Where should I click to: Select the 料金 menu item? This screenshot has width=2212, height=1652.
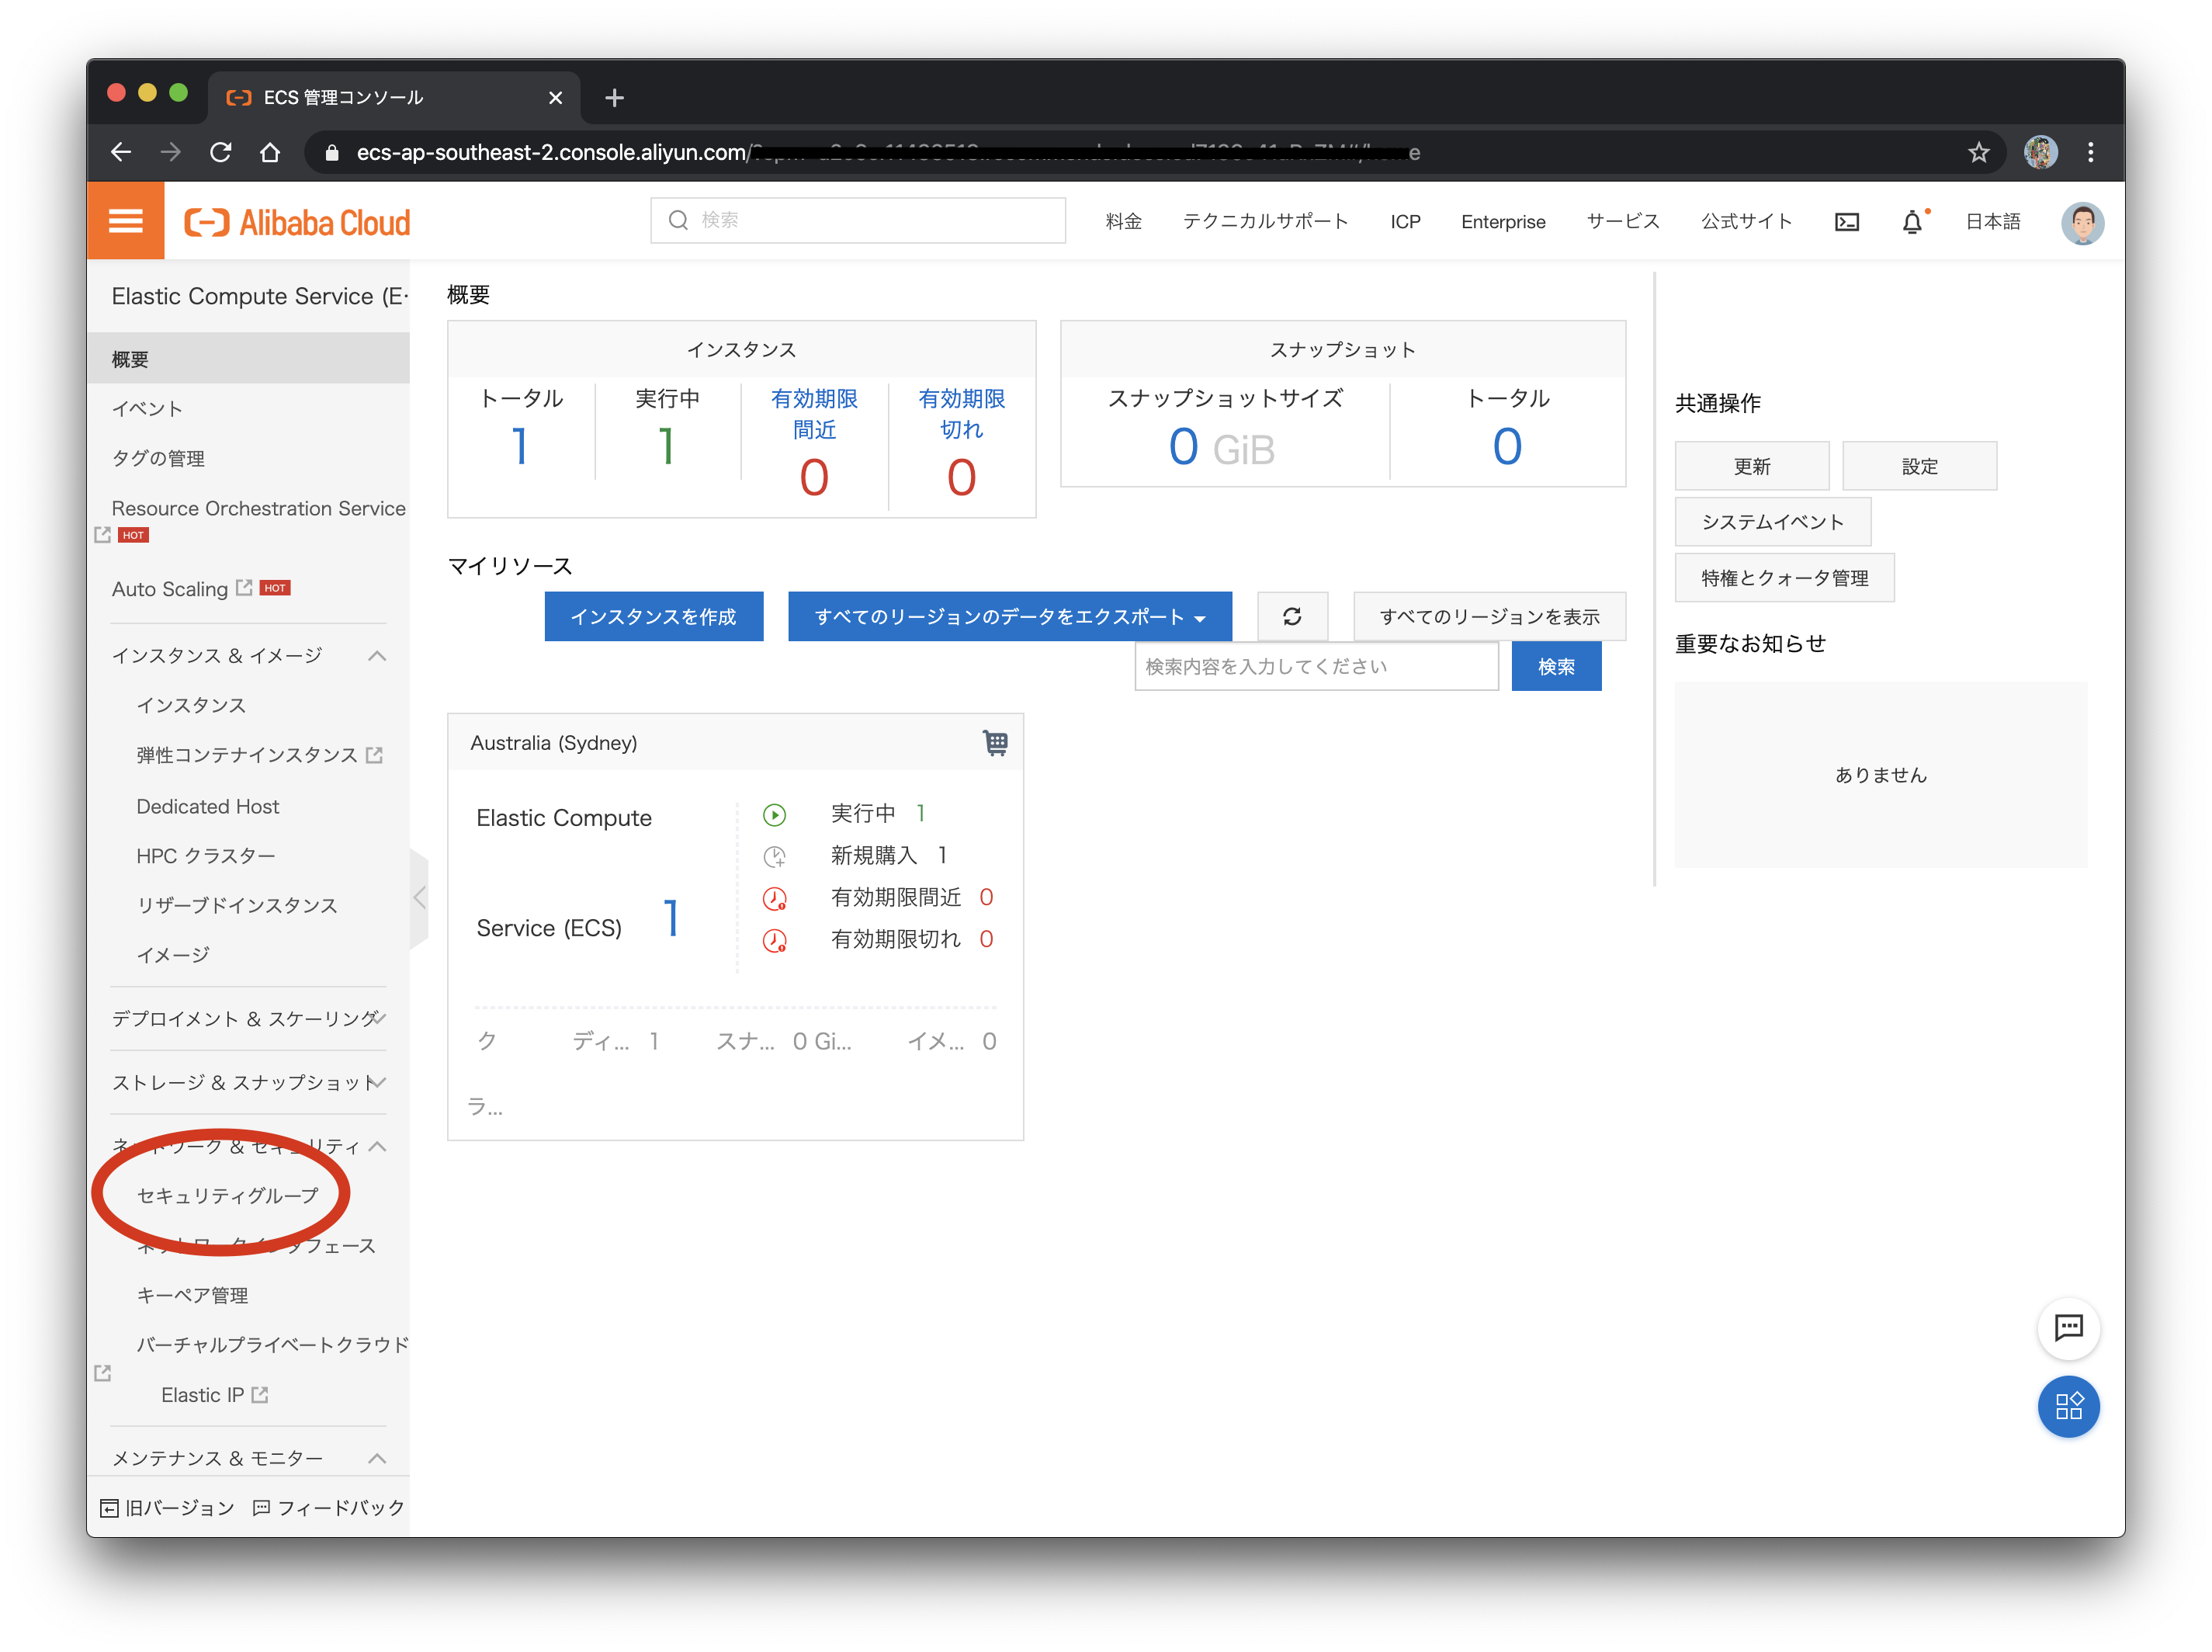coord(1124,221)
